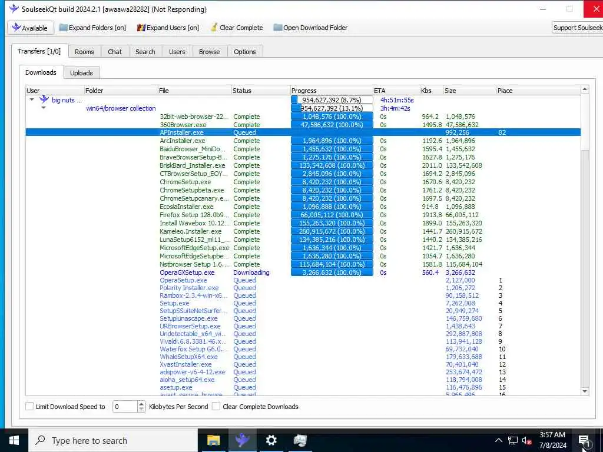
Task: Click the Windows search box
Action: (113, 440)
